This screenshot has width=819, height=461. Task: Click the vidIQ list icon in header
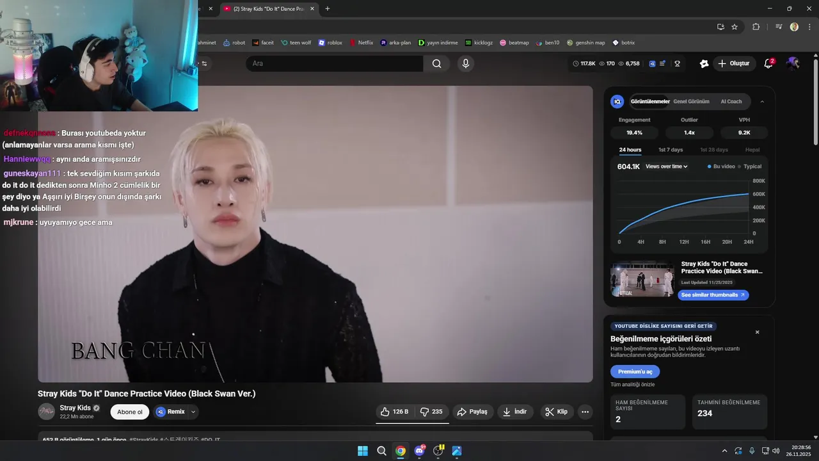coord(663,63)
